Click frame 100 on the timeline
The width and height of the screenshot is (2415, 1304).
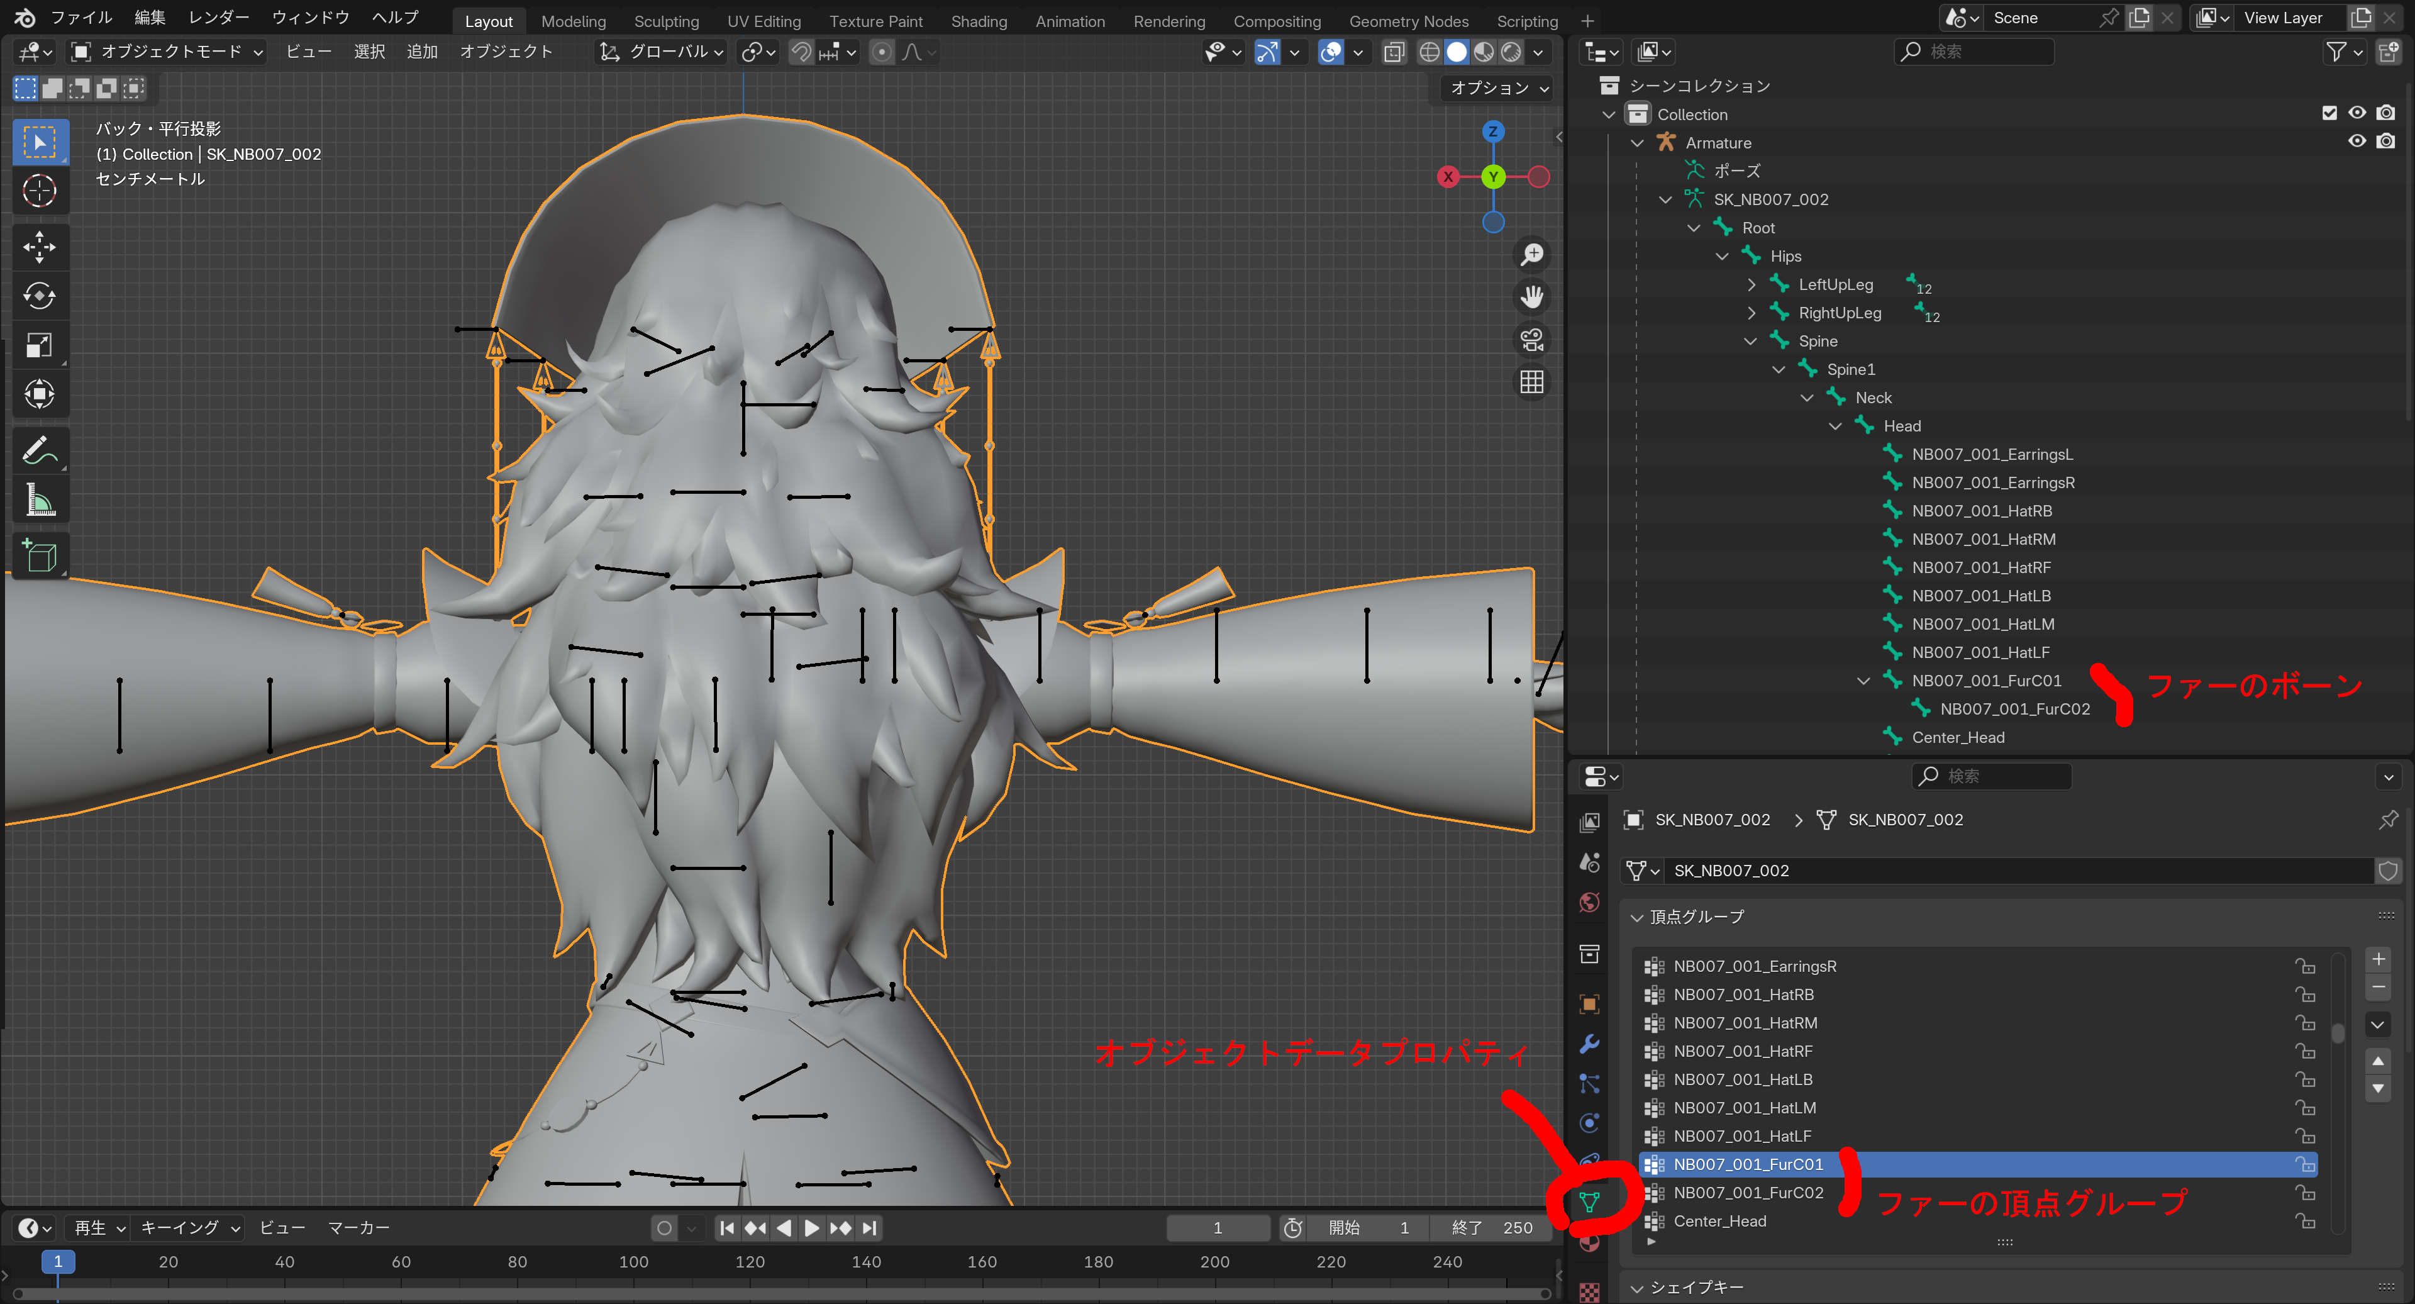(633, 1262)
